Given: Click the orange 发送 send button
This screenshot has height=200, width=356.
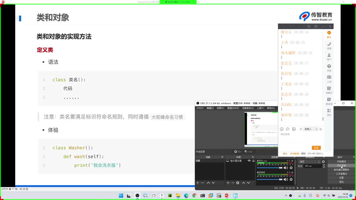Looking at the screenshot, I should click(316, 148).
